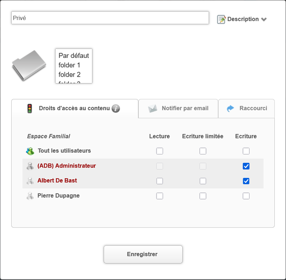Expand the Description chevron arrow

point(264,20)
